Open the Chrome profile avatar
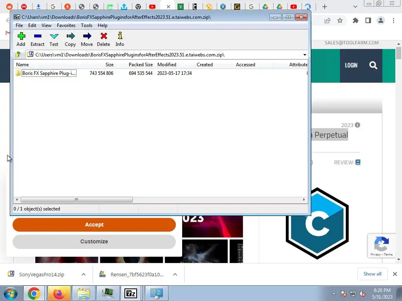Image resolution: width=402 pixels, height=301 pixels. [381, 20]
